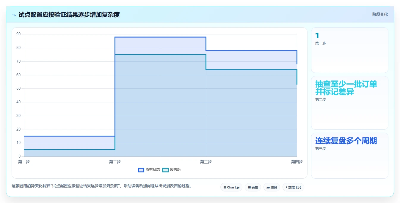Open the 连续复盘多个周期 card
Viewport: 400px width, 203px height.
click(x=349, y=156)
